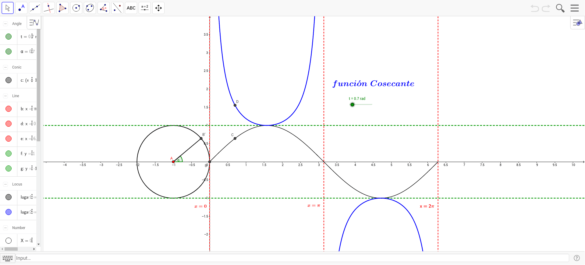Select the Angle measurement tool

(104, 8)
